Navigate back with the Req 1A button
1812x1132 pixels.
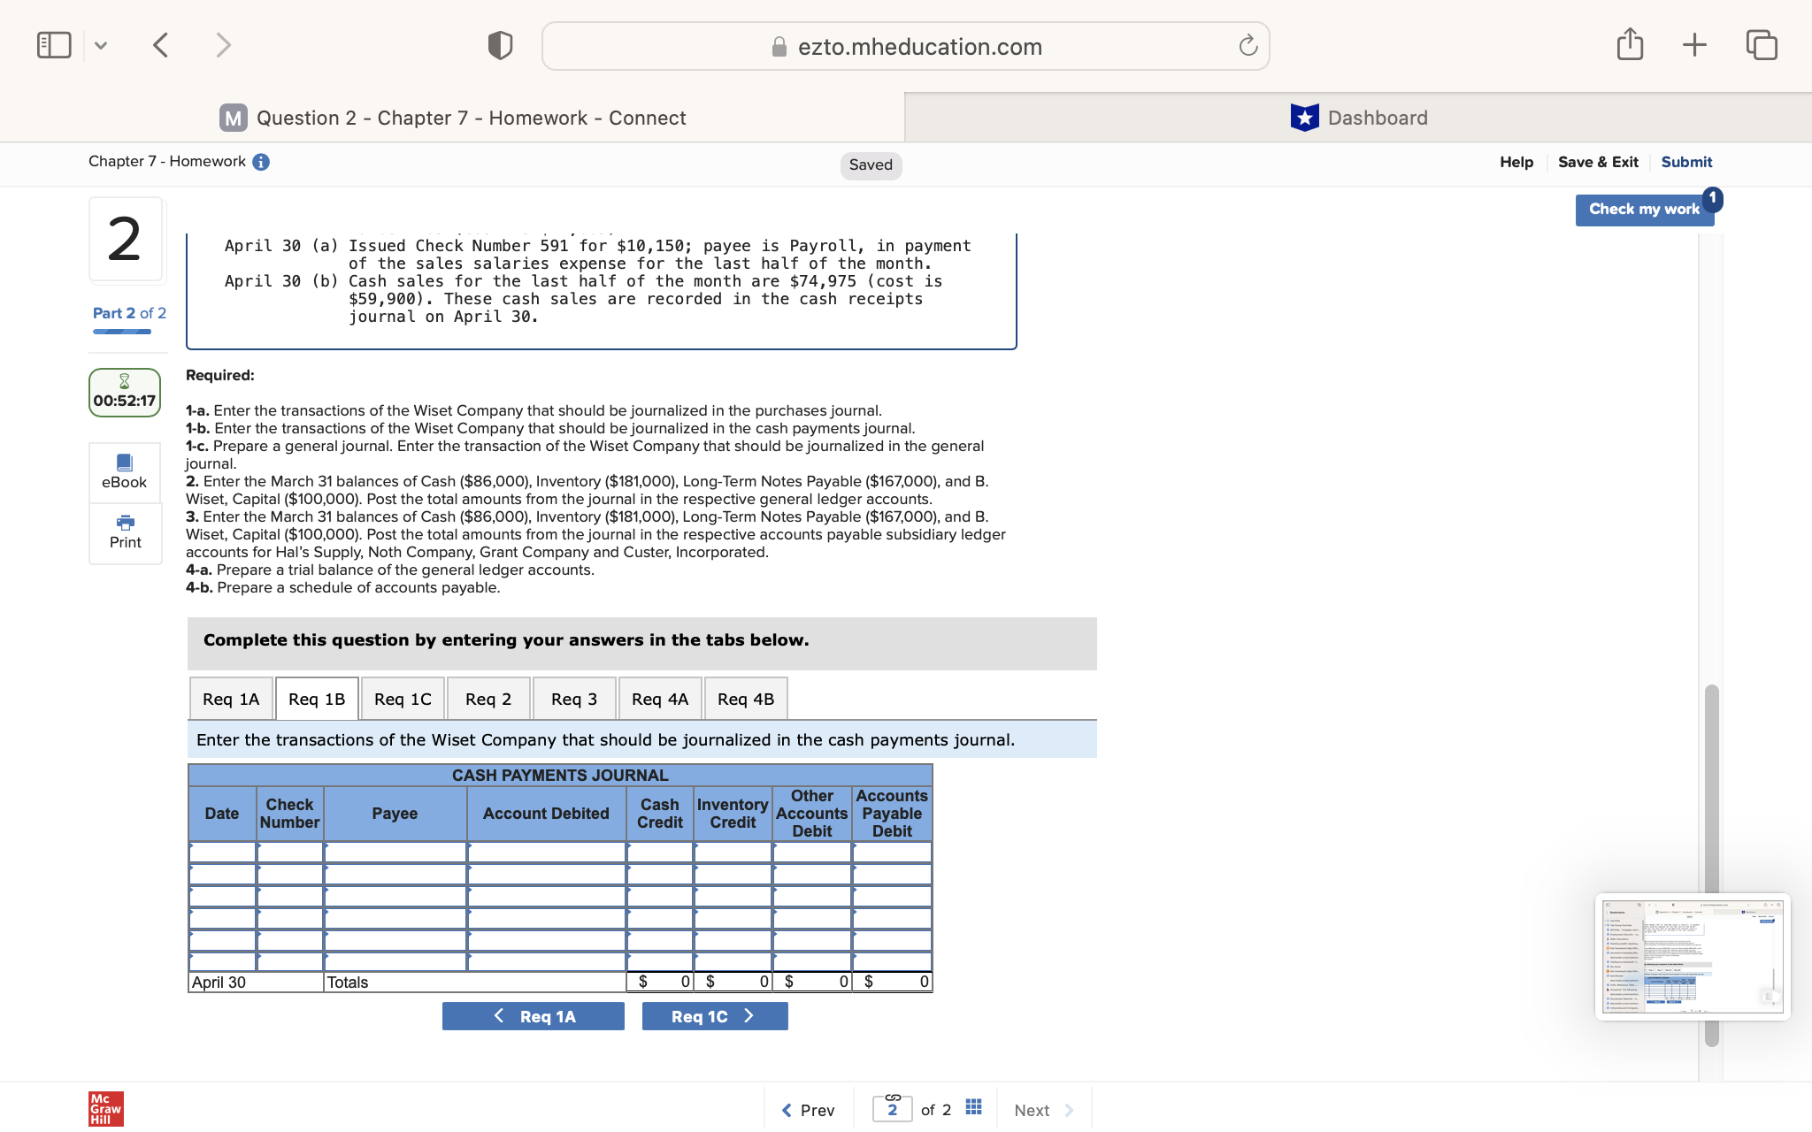point(533,1015)
